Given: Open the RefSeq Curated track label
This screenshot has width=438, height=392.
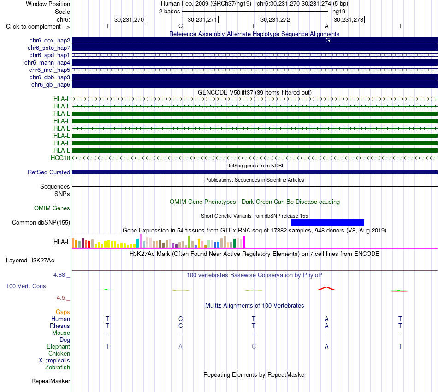Looking at the screenshot, I should [49, 172].
